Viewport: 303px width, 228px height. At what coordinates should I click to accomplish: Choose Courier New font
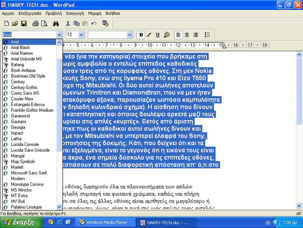29,99
